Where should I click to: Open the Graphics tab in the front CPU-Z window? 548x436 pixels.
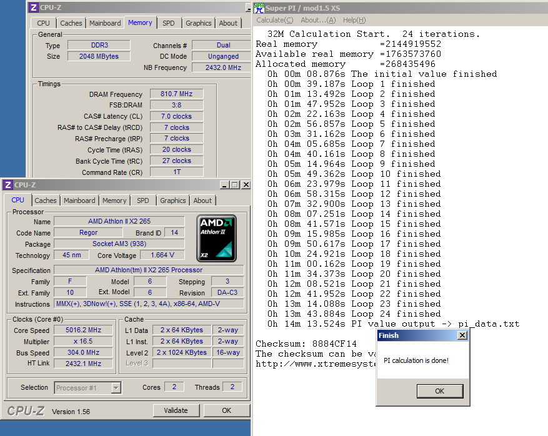(173, 201)
